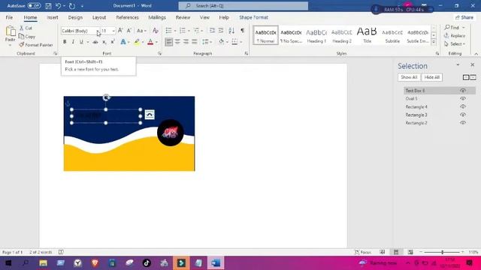This screenshot has width=481, height=270.
Task: Insert a bulleted list
Action: [168, 31]
